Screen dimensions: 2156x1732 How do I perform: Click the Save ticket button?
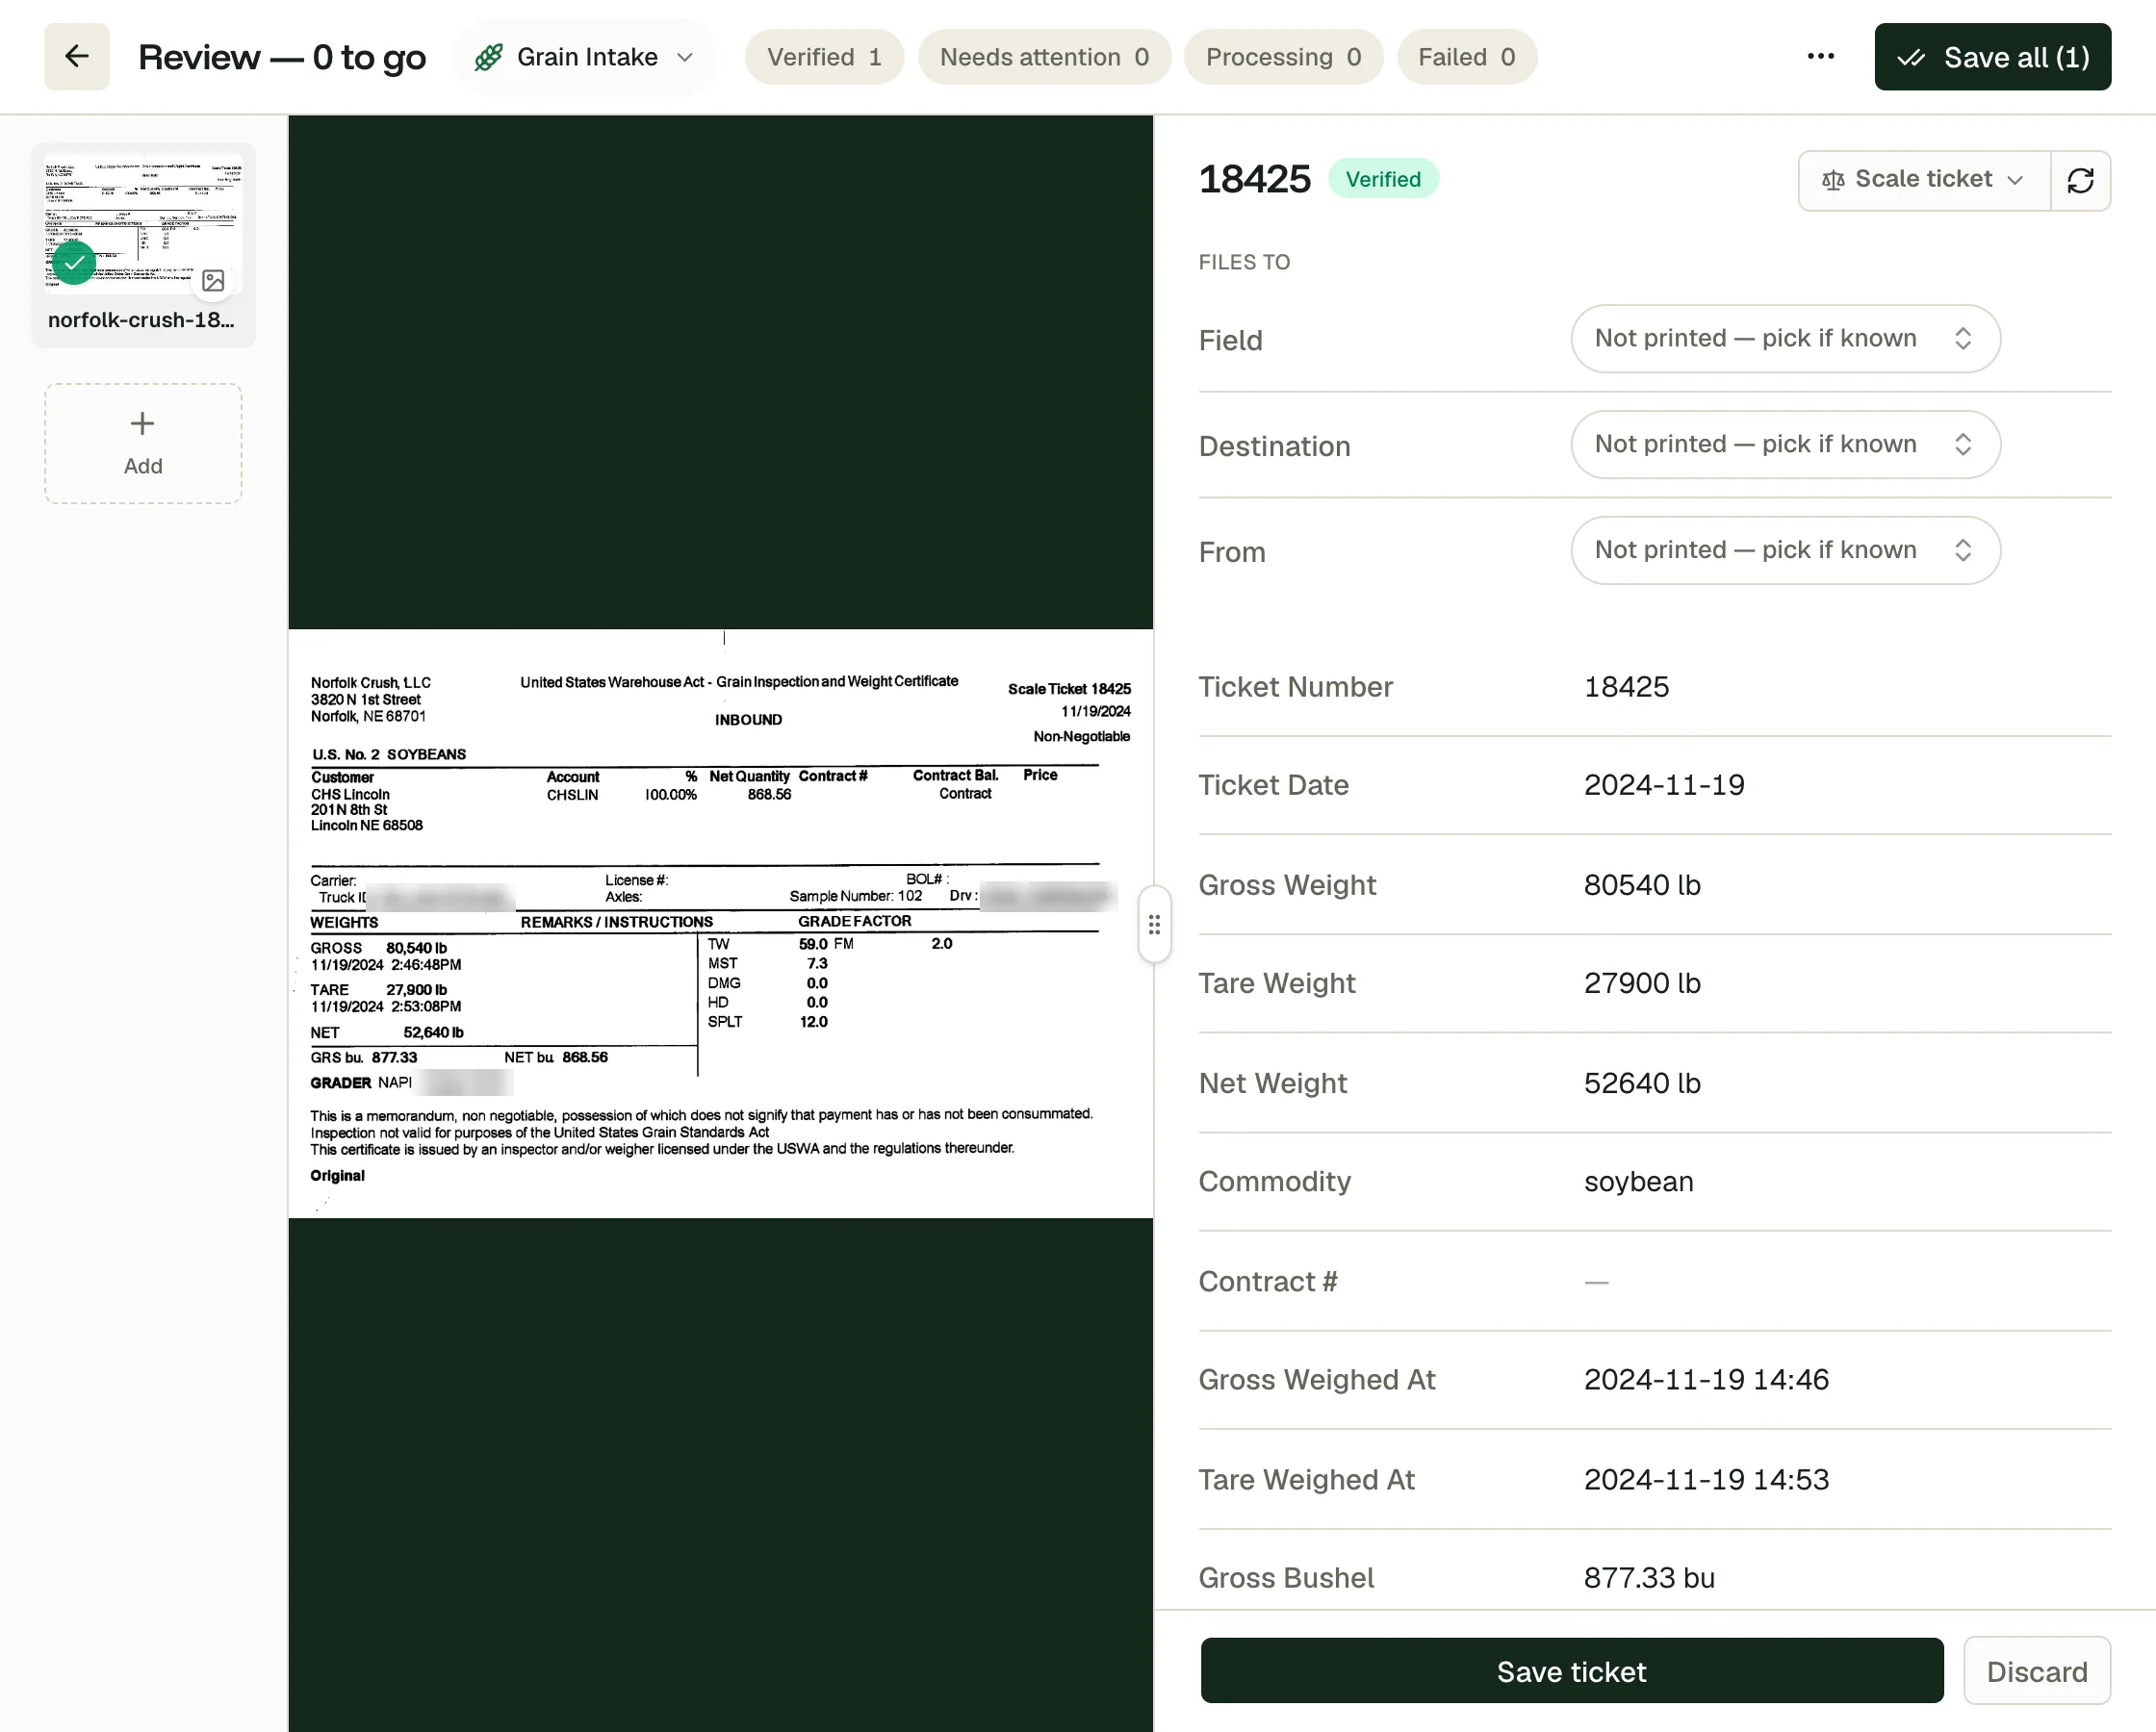(1571, 1671)
